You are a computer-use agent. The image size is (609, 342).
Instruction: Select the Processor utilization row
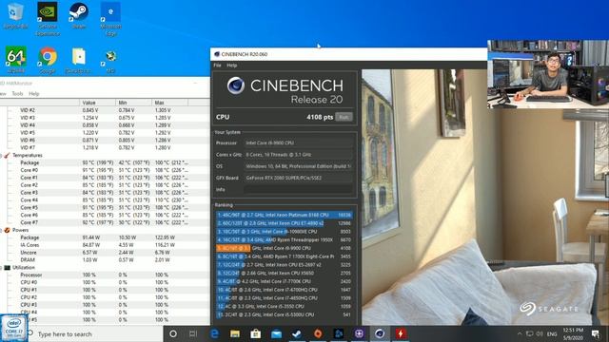pos(105,275)
